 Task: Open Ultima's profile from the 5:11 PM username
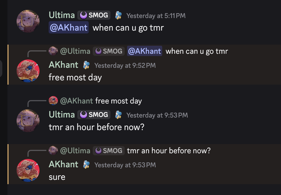62,15
